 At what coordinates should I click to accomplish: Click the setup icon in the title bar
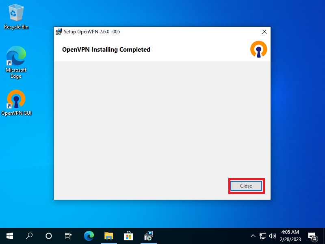[59, 32]
